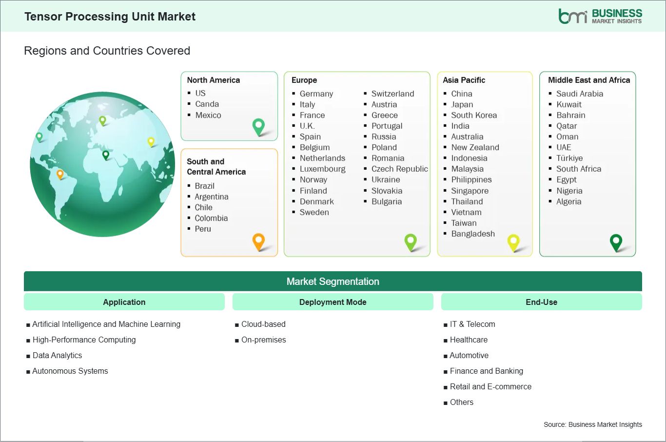Click the Business Market Insights logo
This screenshot has height=442, width=666.
tap(600, 16)
